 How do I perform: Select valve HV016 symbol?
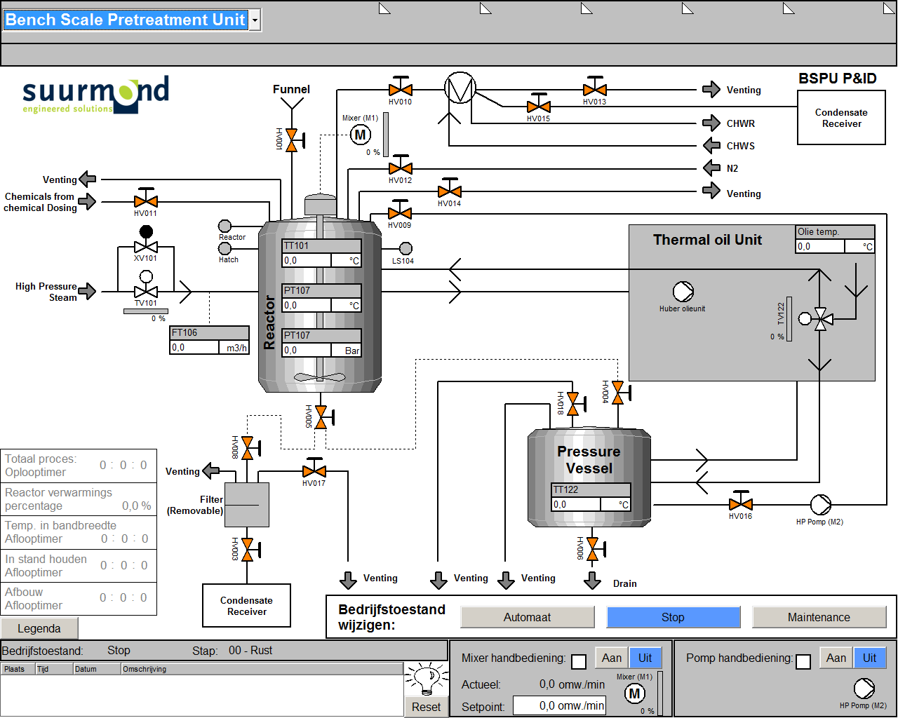point(741,503)
